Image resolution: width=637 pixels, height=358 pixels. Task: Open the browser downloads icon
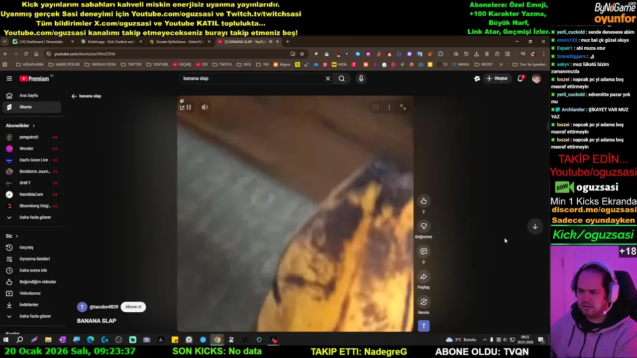(x=476, y=54)
